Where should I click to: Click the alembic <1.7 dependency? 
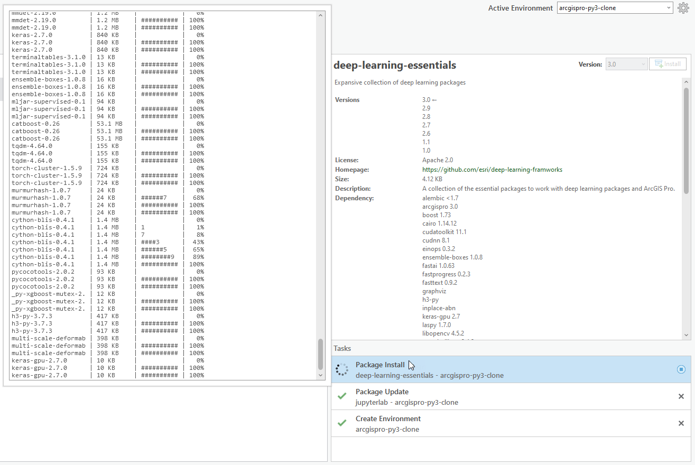440,198
